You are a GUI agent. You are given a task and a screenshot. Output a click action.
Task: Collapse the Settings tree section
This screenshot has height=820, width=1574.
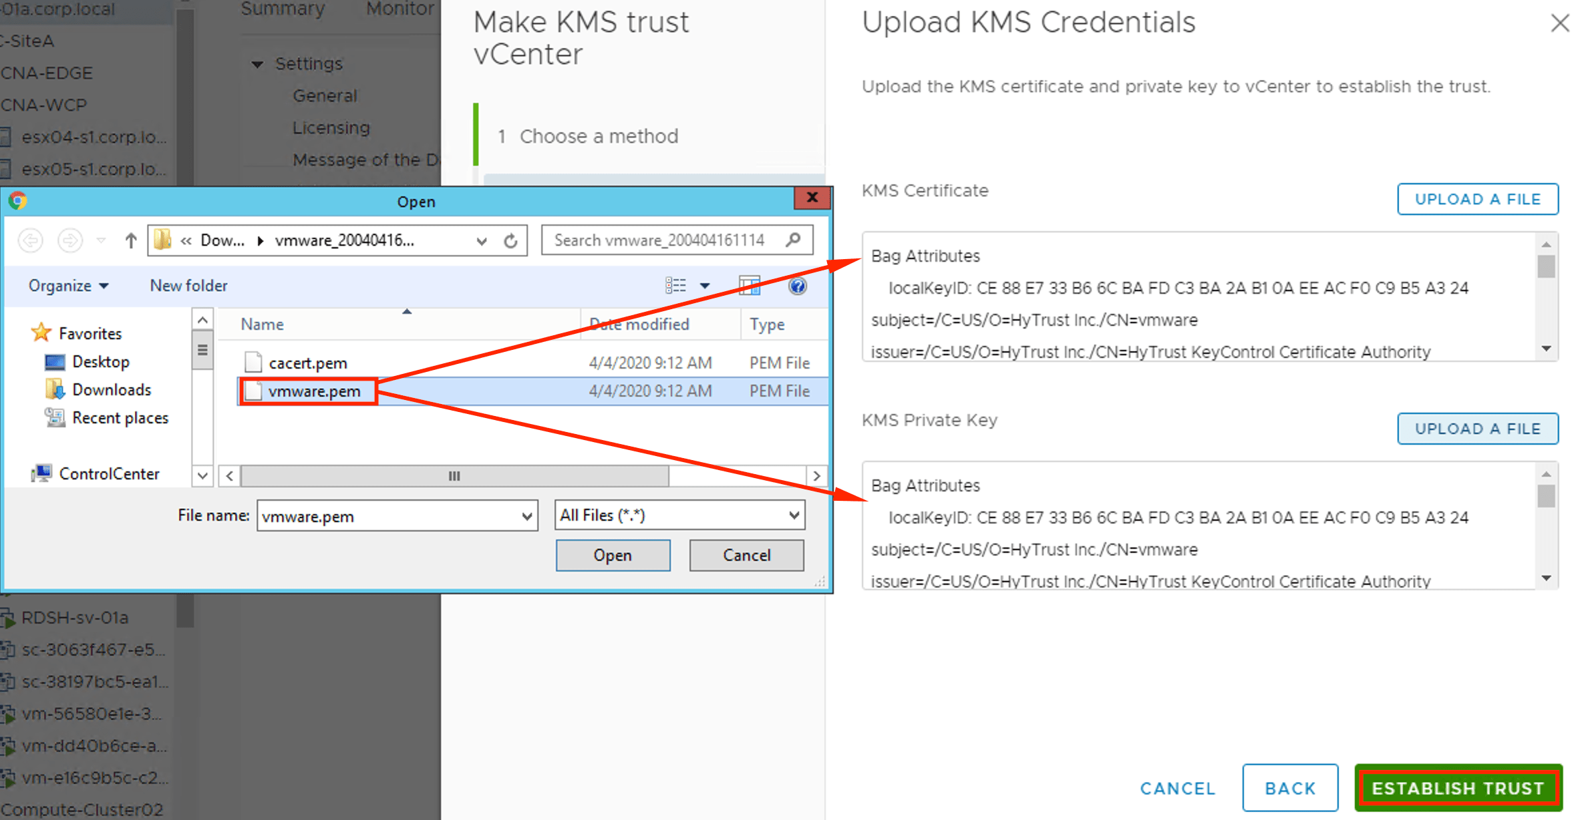click(258, 65)
